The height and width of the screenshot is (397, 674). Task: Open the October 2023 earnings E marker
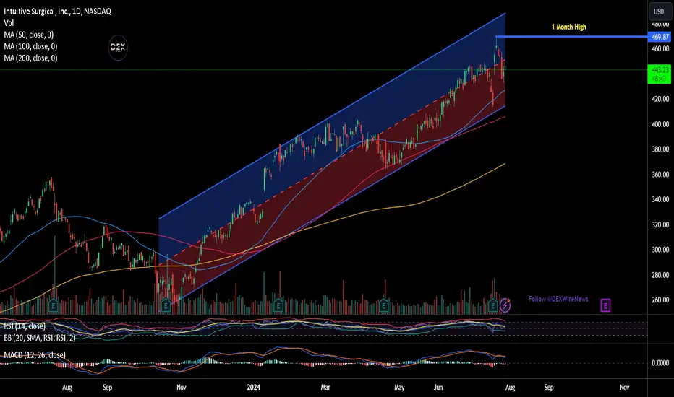[x=166, y=305]
